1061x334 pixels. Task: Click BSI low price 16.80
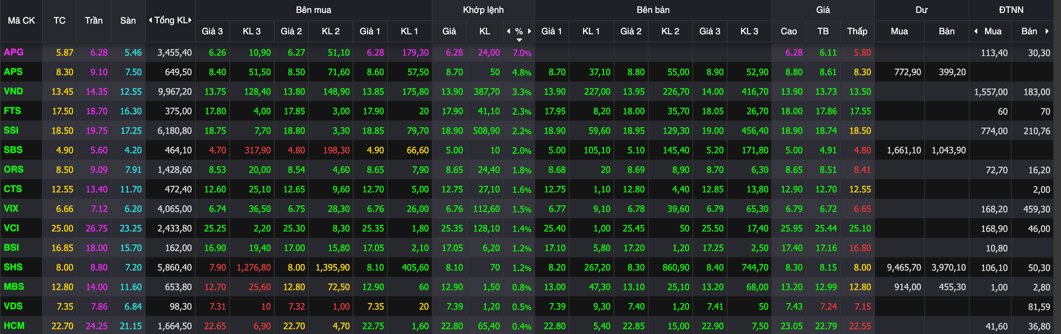[x=860, y=248]
